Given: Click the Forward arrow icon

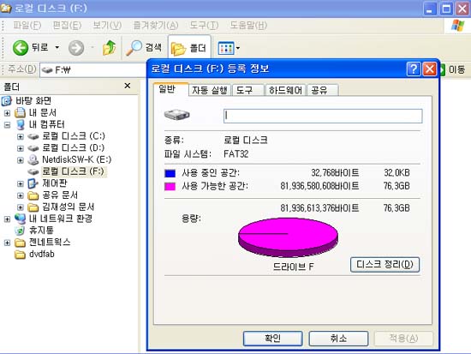Looking at the screenshot, I should (76, 47).
